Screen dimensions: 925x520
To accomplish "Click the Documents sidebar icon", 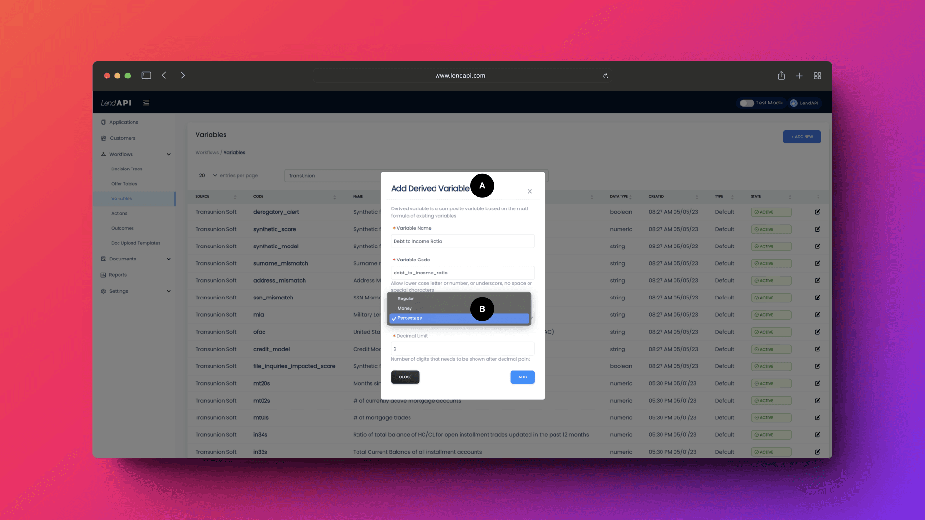I will pos(104,259).
